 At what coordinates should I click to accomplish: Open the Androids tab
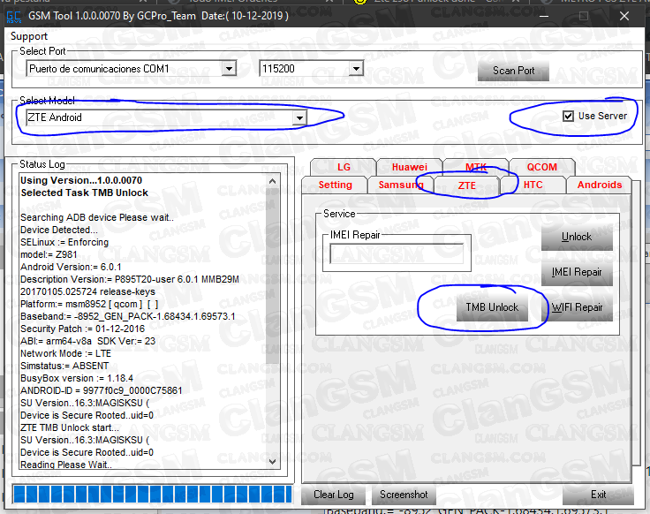pos(600,185)
